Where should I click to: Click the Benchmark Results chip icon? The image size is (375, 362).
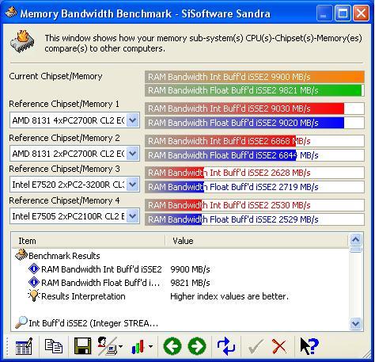[21, 255]
